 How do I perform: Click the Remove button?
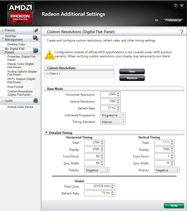click(x=132, y=78)
